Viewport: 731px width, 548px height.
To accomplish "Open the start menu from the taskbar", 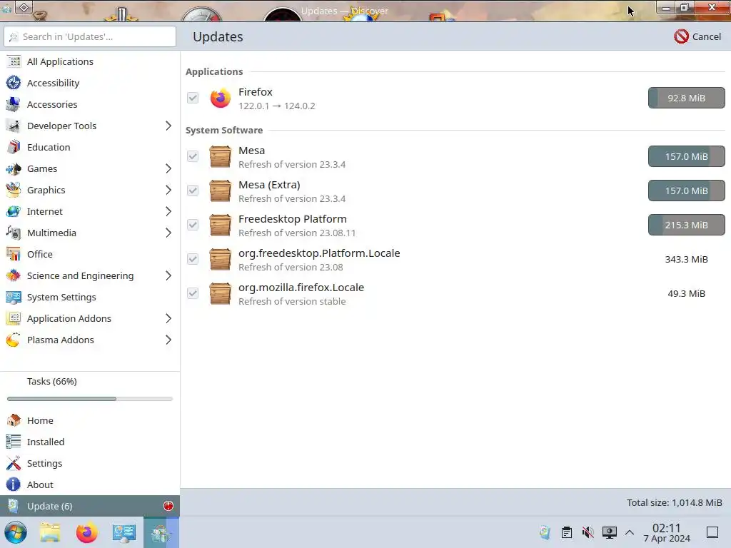I will point(16,532).
